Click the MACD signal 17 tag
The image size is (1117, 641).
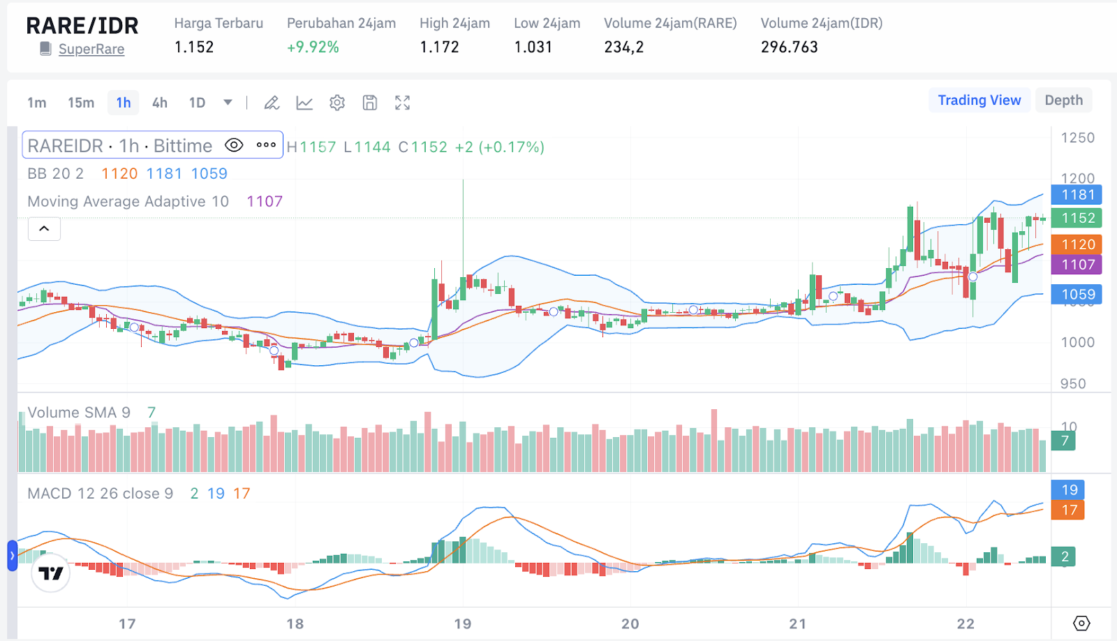pyautogui.click(x=1069, y=510)
